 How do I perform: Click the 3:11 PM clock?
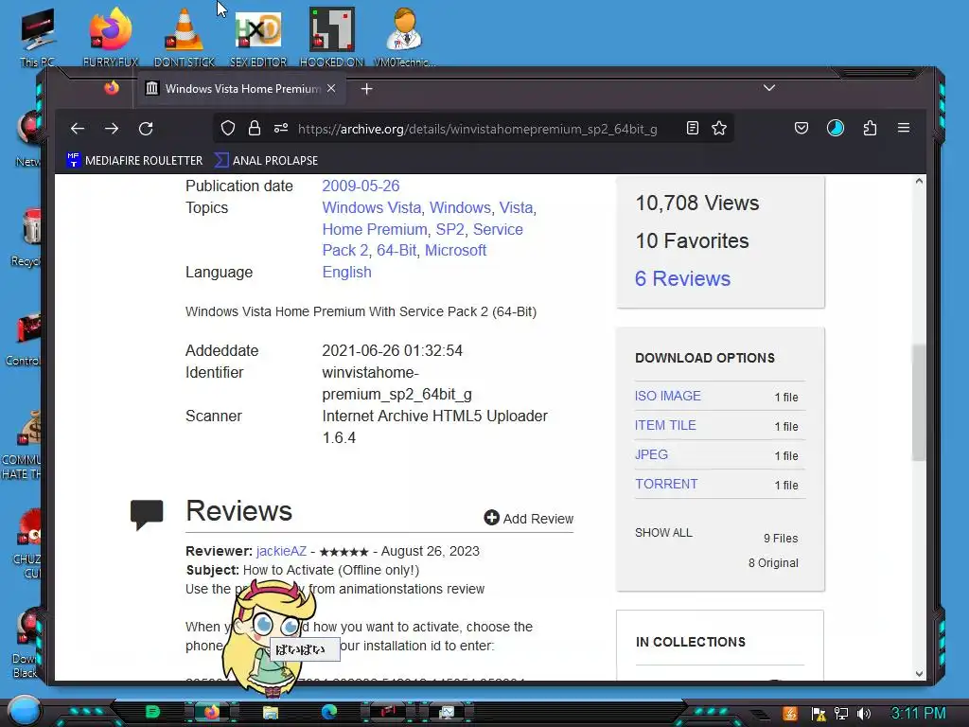(x=919, y=714)
